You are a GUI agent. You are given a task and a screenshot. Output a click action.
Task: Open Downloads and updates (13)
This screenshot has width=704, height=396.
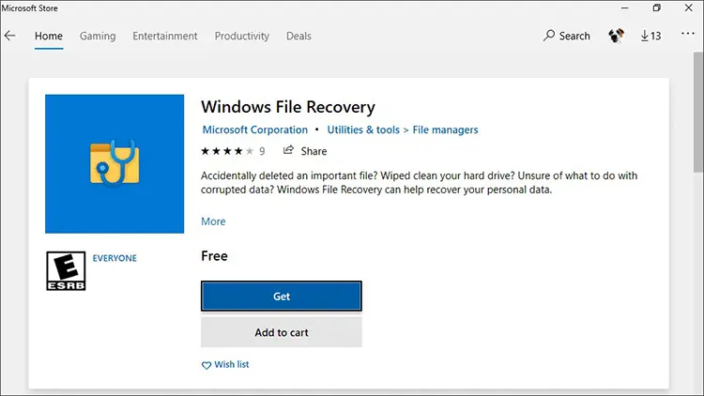(x=650, y=36)
